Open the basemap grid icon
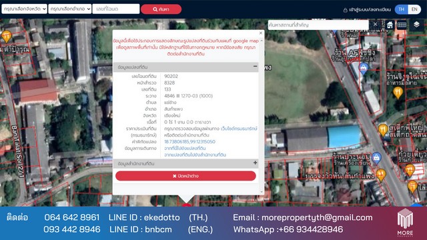The width and height of the screenshot is (427, 240). point(402,25)
